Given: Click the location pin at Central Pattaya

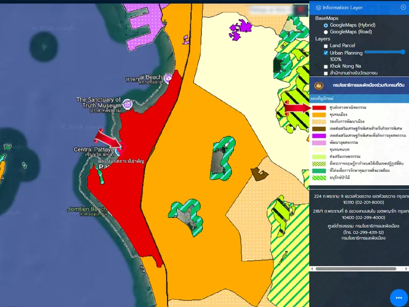Looking at the screenshot, I should pyautogui.click(x=119, y=150).
